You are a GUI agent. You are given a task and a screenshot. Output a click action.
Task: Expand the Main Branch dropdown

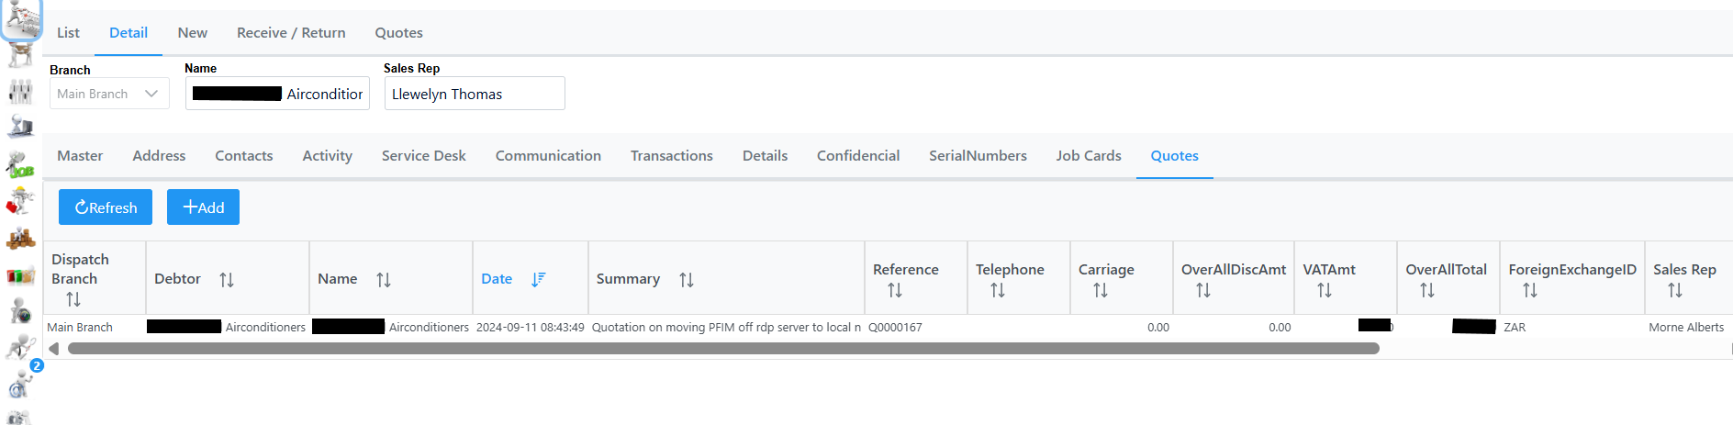(x=109, y=94)
